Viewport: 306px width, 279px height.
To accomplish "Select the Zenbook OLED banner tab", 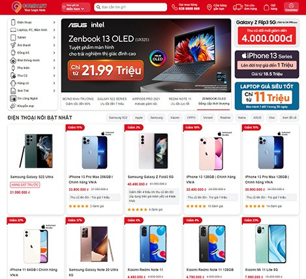I will tap(214, 101).
